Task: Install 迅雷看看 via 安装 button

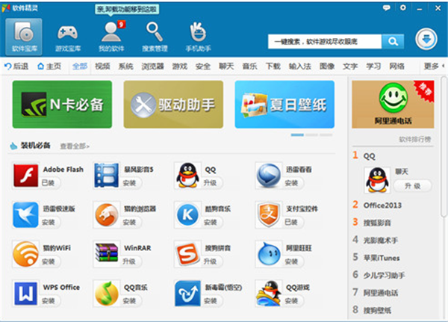Action: click(292, 183)
